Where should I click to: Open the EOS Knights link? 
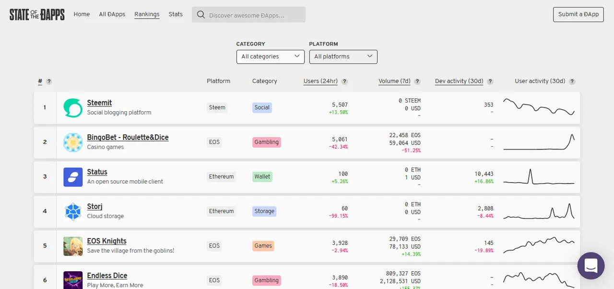click(x=106, y=241)
